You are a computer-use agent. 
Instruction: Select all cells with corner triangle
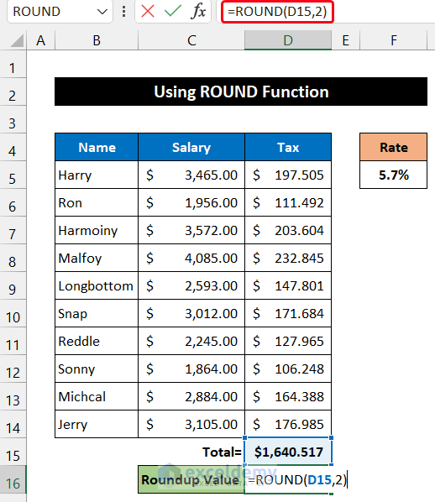tap(17, 40)
